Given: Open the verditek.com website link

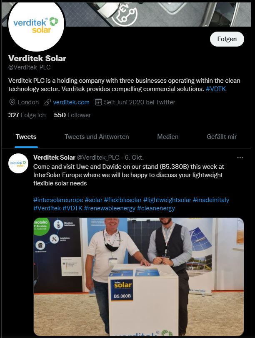Looking at the screenshot, I should [71, 102].
